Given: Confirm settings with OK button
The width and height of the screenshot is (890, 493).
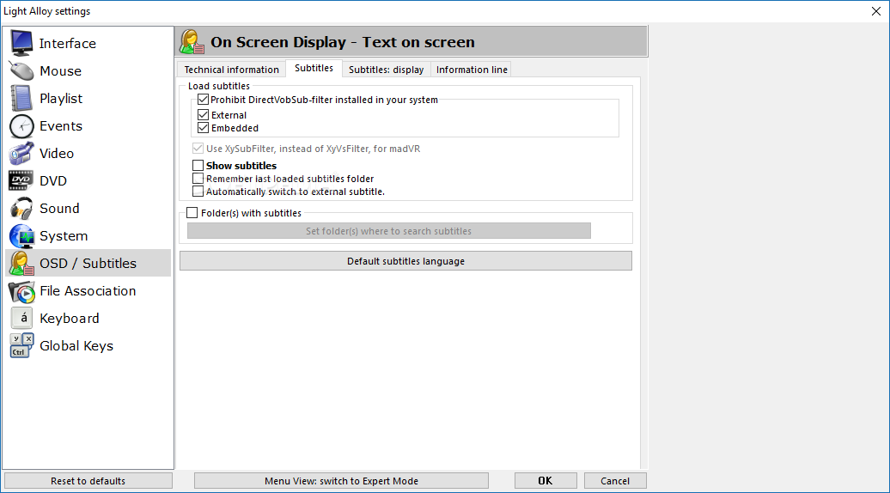Looking at the screenshot, I should [546, 480].
